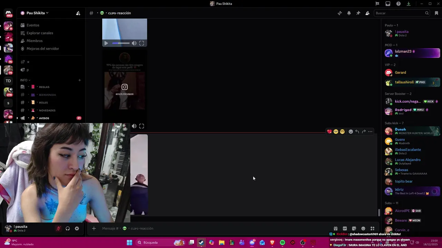Seek the top video progress bar

coord(121,43)
